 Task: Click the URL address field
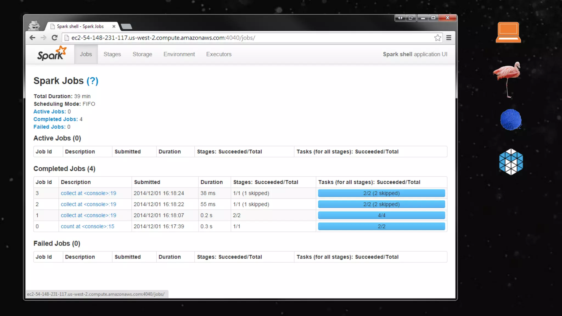pos(247,38)
